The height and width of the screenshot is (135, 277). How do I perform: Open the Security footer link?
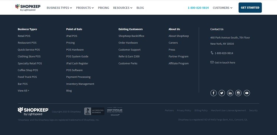click(x=253, y=110)
